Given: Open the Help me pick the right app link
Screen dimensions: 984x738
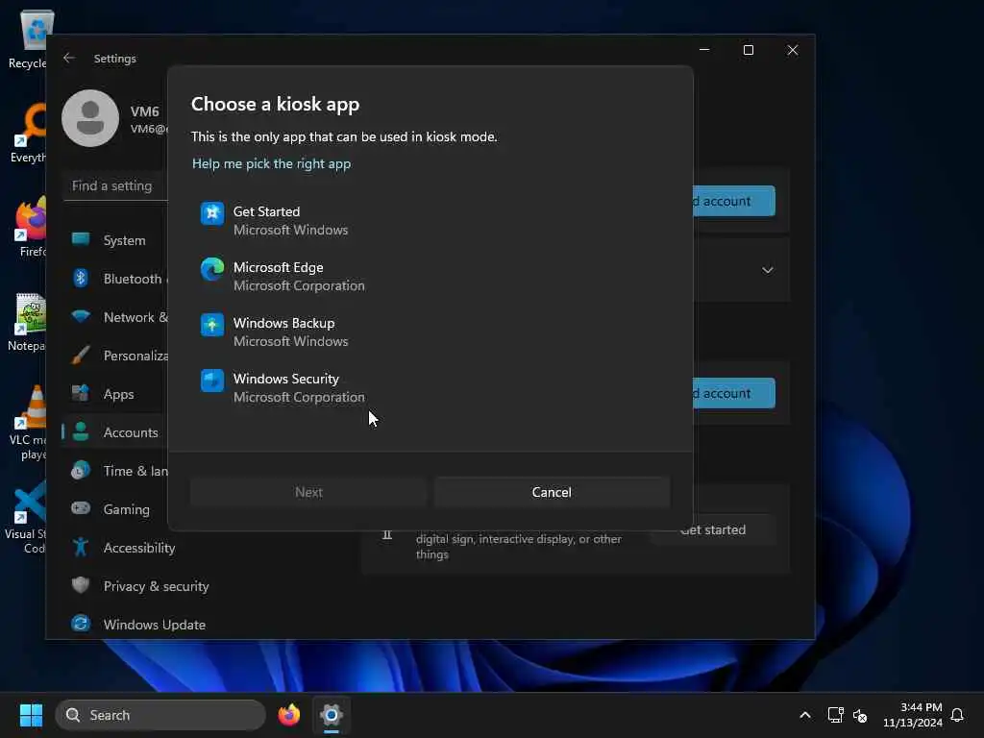Looking at the screenshot, I should click(271, 163).
